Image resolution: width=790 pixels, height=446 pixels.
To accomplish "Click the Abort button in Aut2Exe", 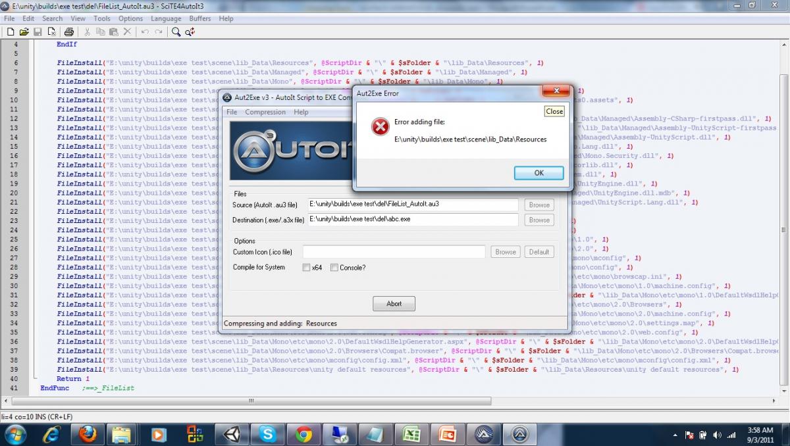I will [394, 303].
